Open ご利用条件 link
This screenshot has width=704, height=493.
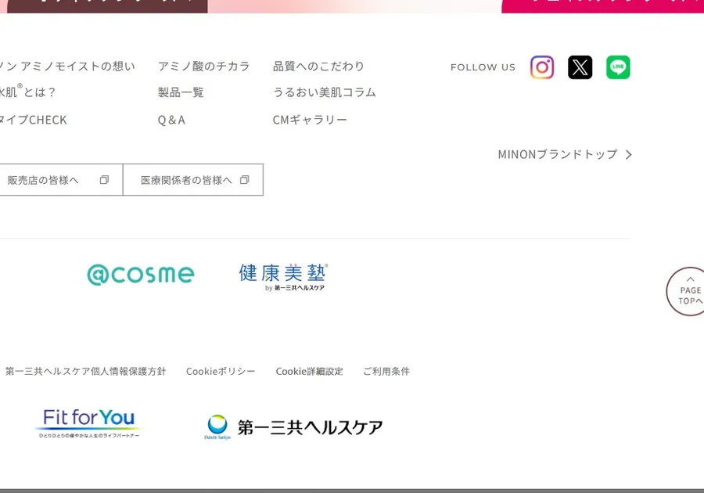point(386,372)
